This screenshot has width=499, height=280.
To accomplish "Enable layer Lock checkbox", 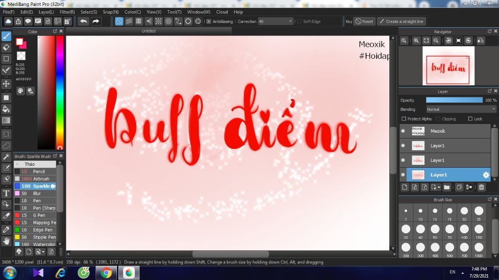I will (470, 119).
